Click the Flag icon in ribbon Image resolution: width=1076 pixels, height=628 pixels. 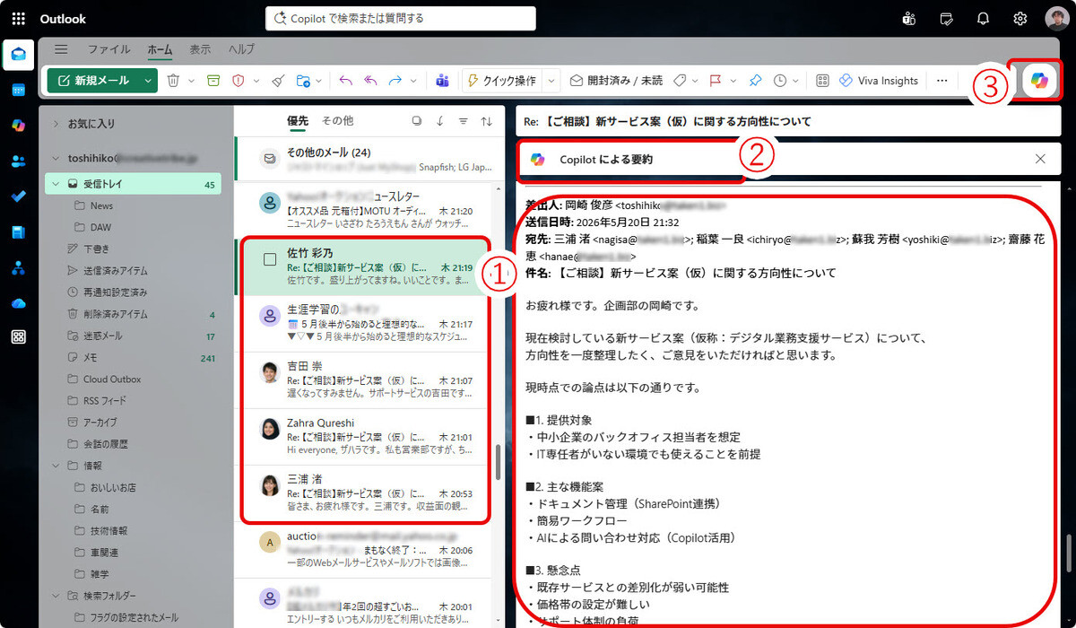point(716,81)
